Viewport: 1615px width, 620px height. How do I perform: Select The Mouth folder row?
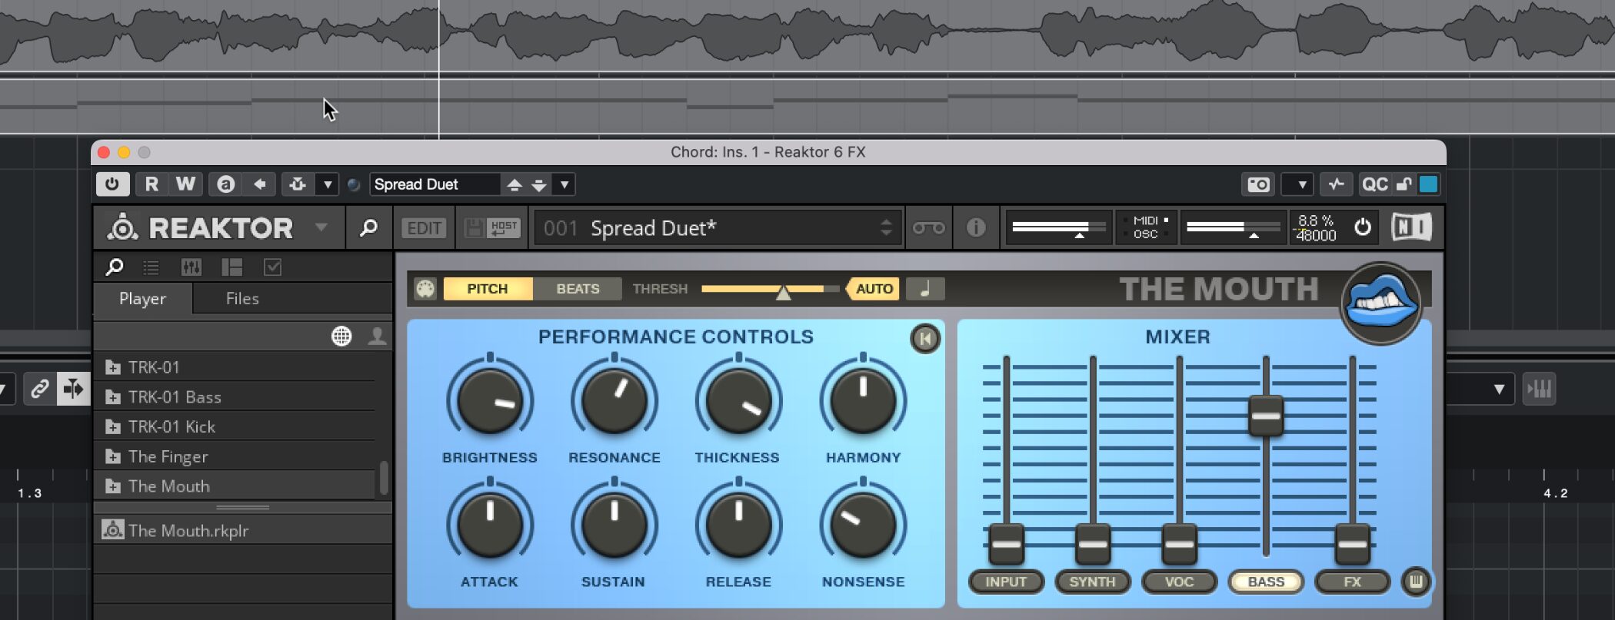235,486
